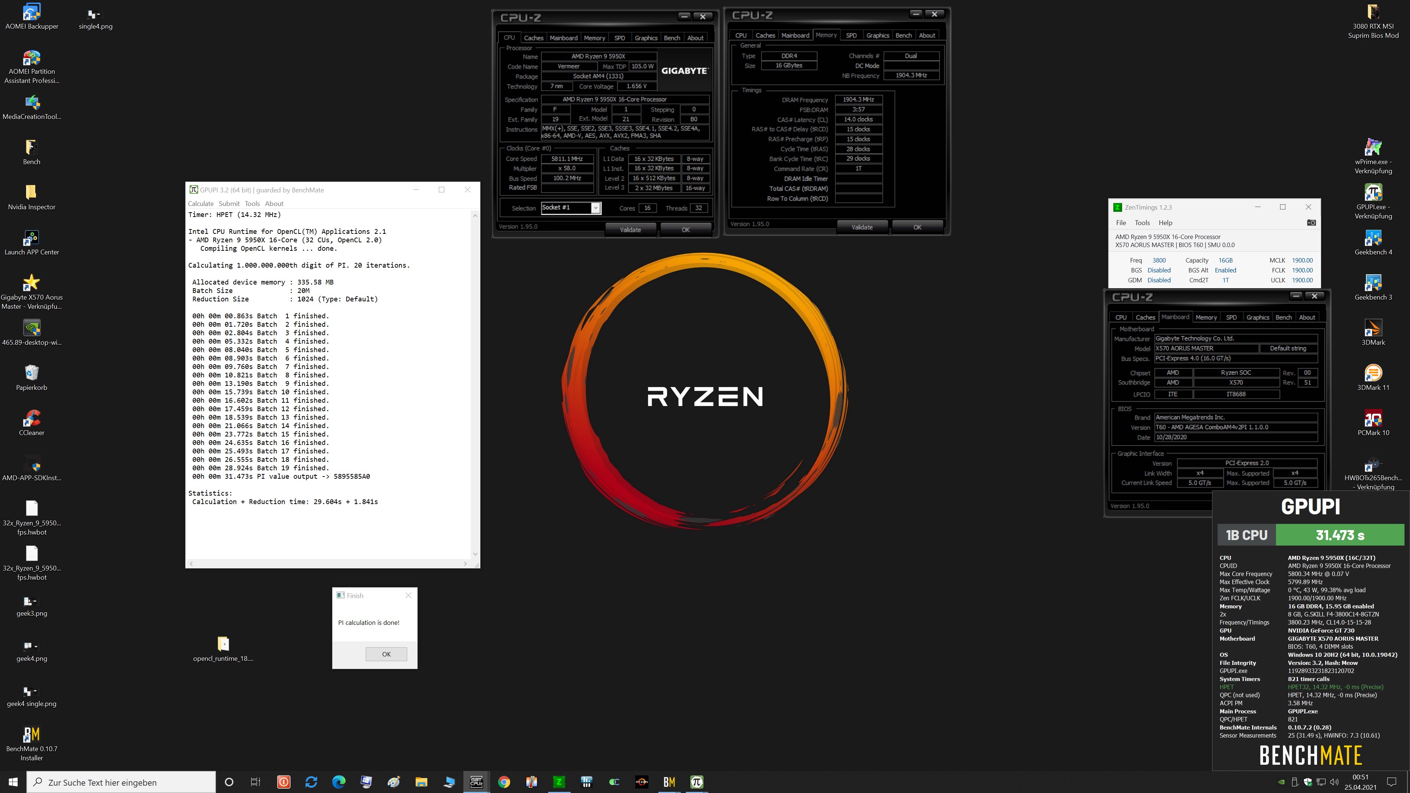Click the NVIDIA system tray icon
Image resolution: width=1410 pixels, height=793 pixels.
(1281, 782)
